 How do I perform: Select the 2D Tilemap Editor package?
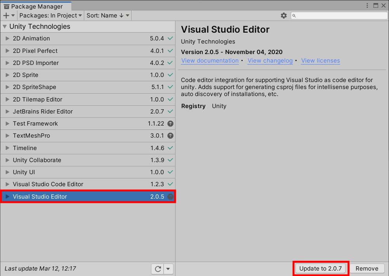coord(88,100)
